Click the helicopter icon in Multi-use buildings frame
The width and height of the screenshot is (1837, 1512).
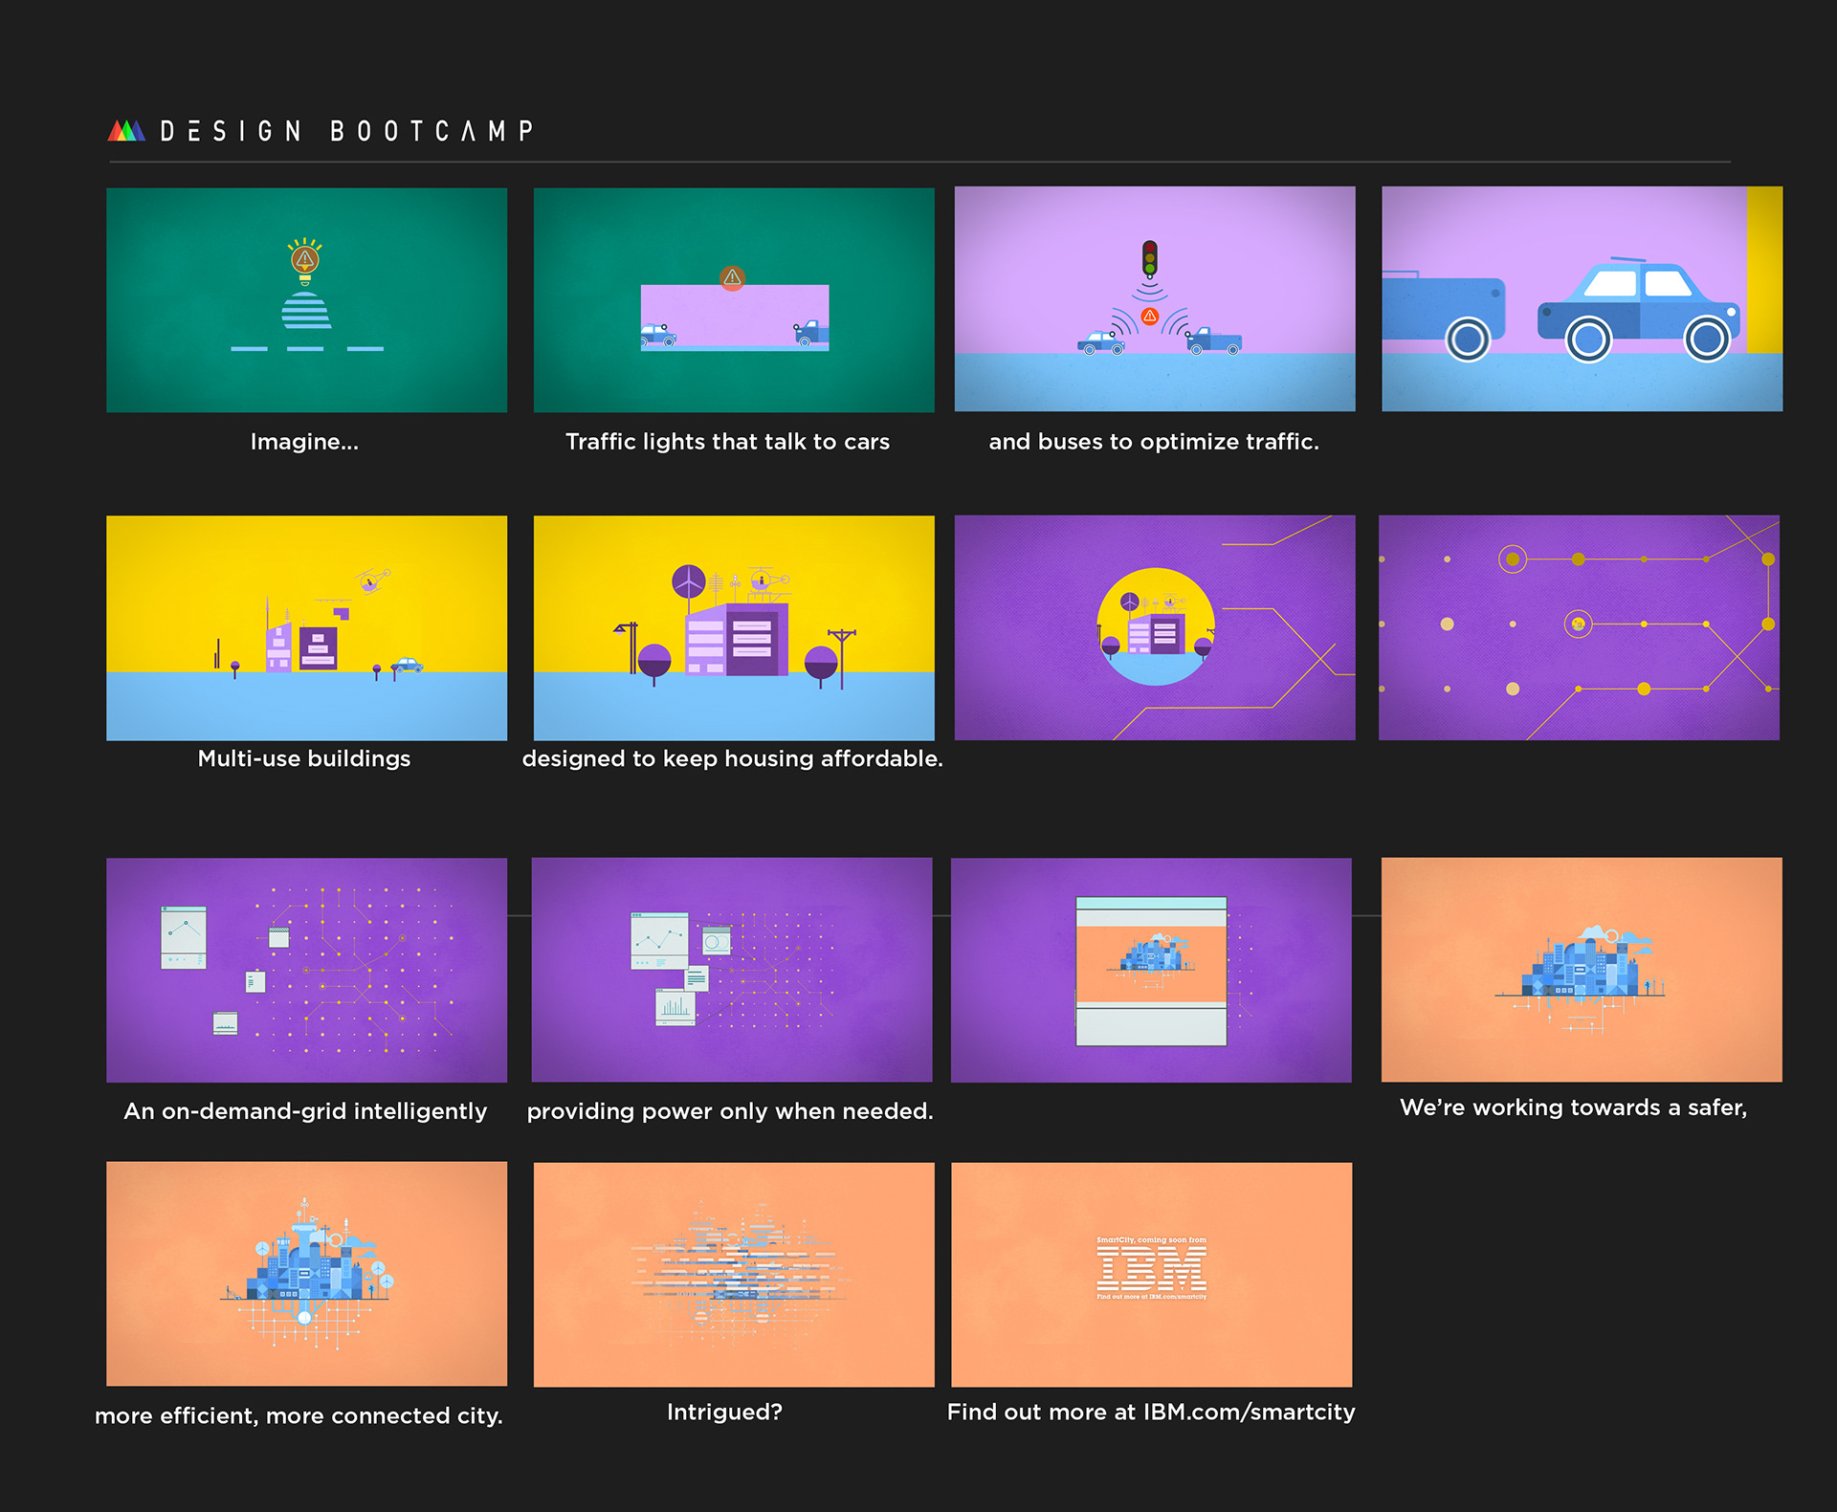point(372,580)
